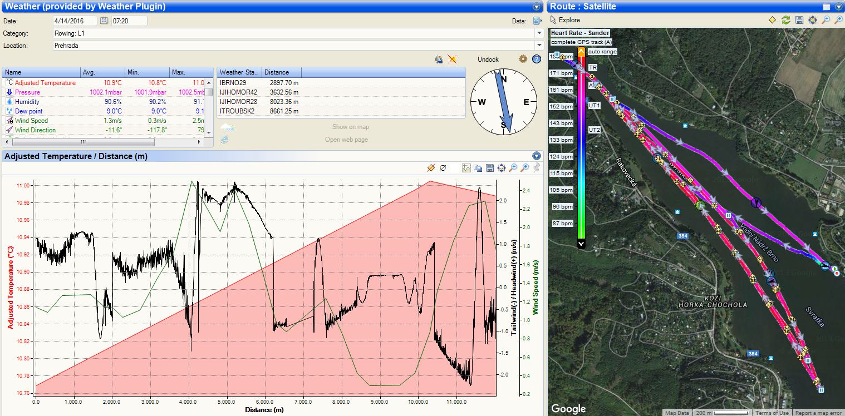Select weather station IBRNO29

341,82
